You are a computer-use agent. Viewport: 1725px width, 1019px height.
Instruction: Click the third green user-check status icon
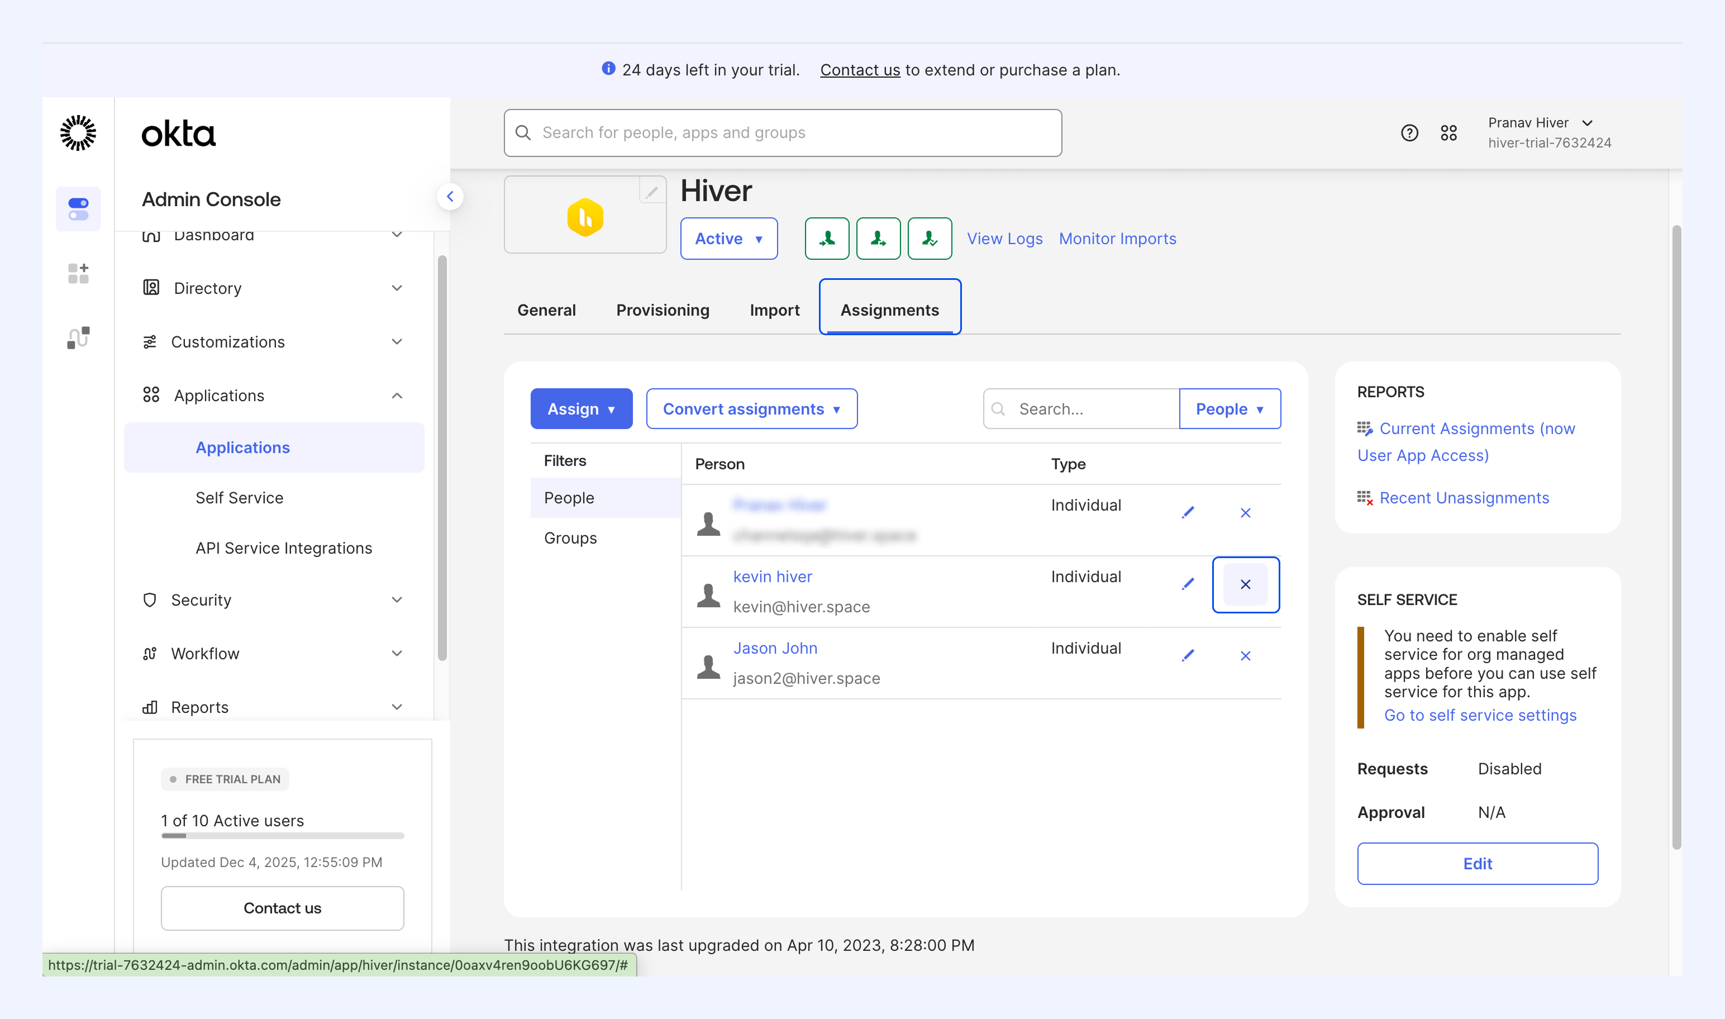930,239
